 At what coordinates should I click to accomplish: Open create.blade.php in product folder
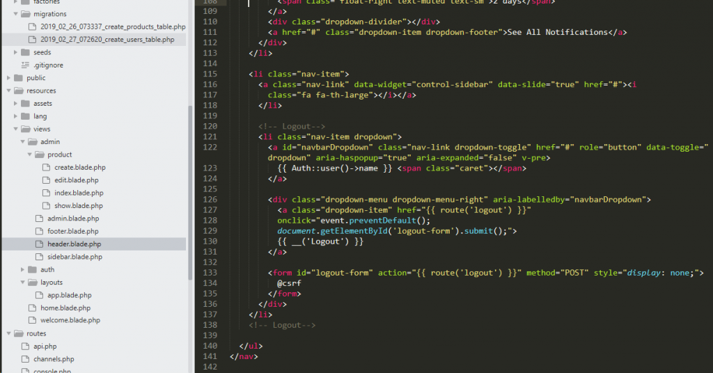point(79,167)
